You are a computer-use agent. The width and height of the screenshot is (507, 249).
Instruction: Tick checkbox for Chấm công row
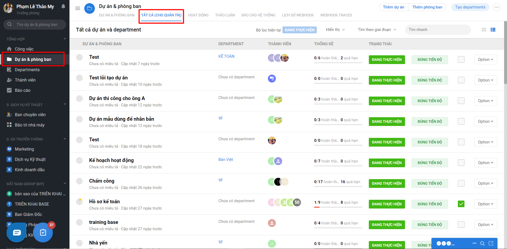click(x=461, y=183)
